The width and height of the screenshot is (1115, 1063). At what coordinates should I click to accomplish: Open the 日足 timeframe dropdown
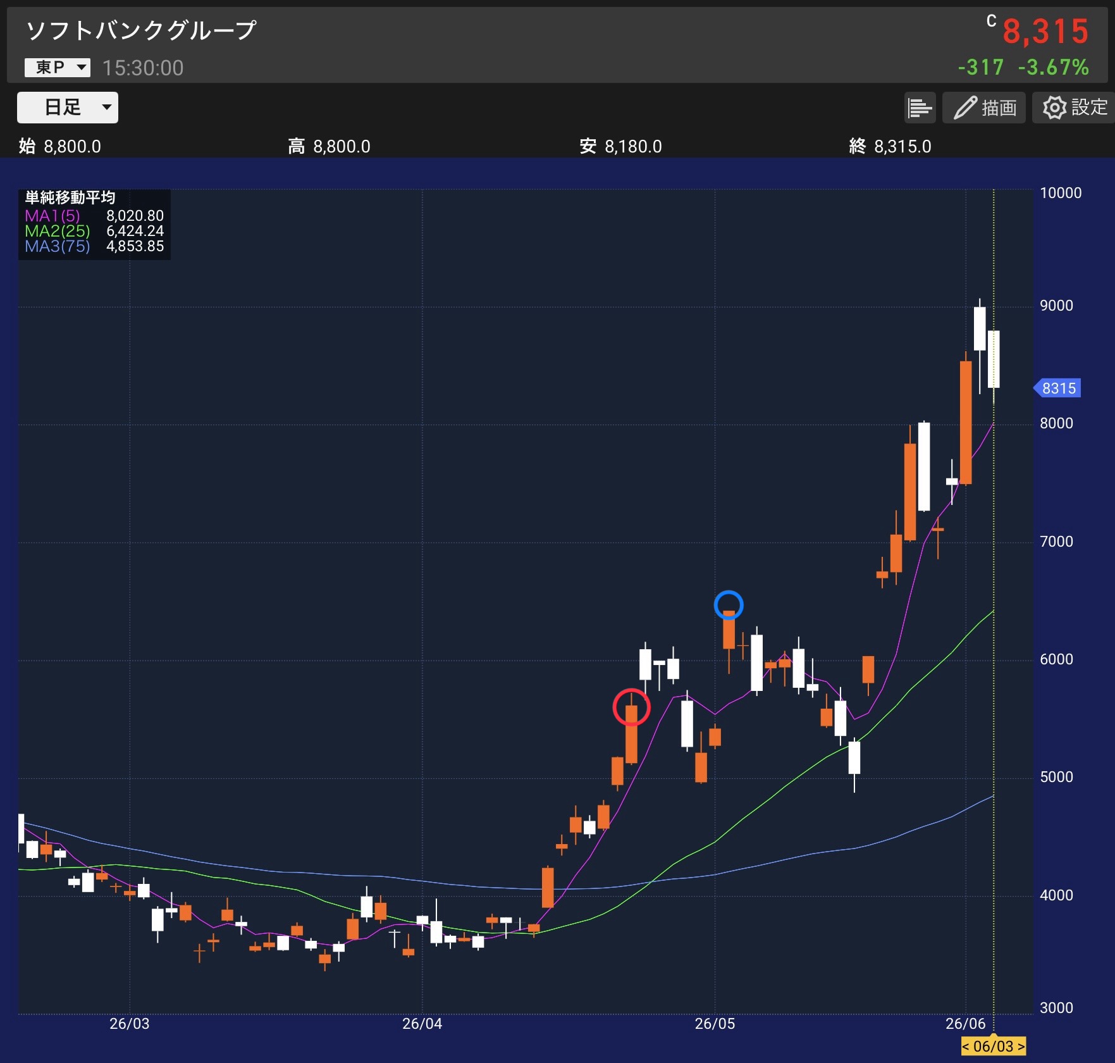(x=67, y=108)
